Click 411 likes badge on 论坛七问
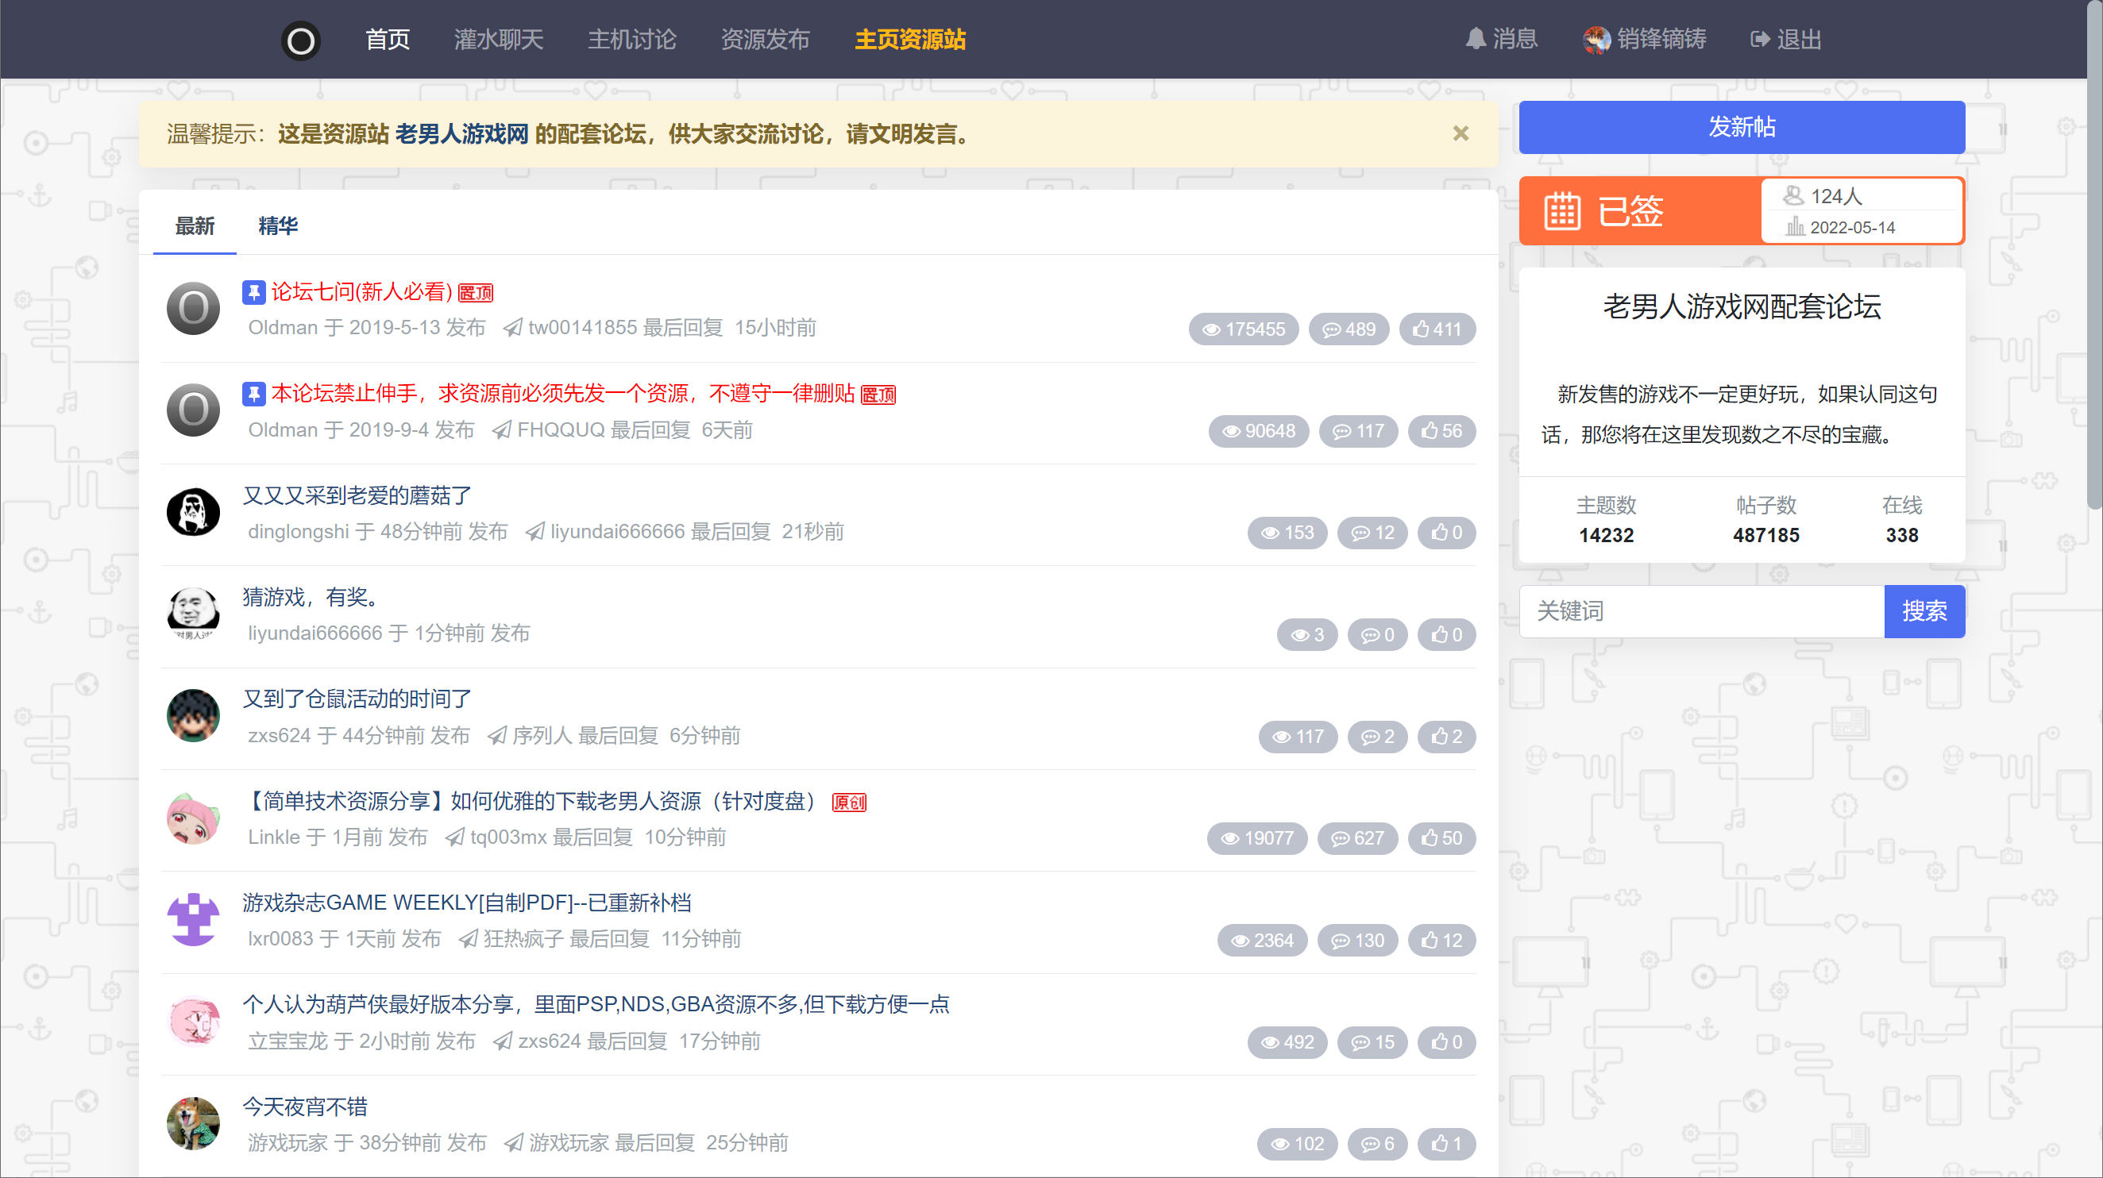Image resolution: width=2103 pixels, height=1178 pixels. click(x=1437, y=329)
